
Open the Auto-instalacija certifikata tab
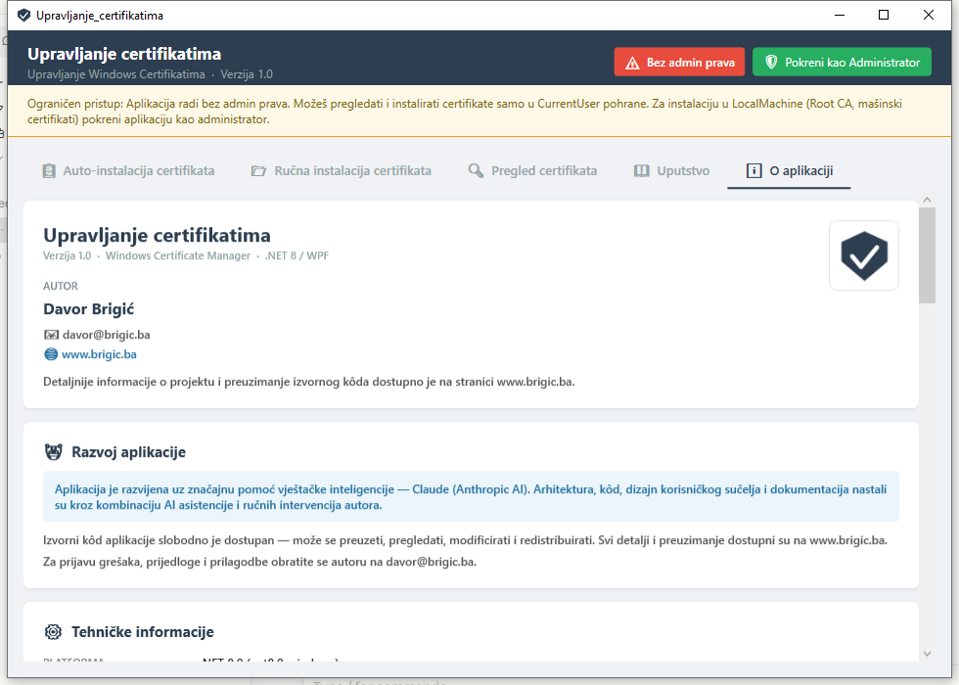pyautogui.click(x=128, y=170)
